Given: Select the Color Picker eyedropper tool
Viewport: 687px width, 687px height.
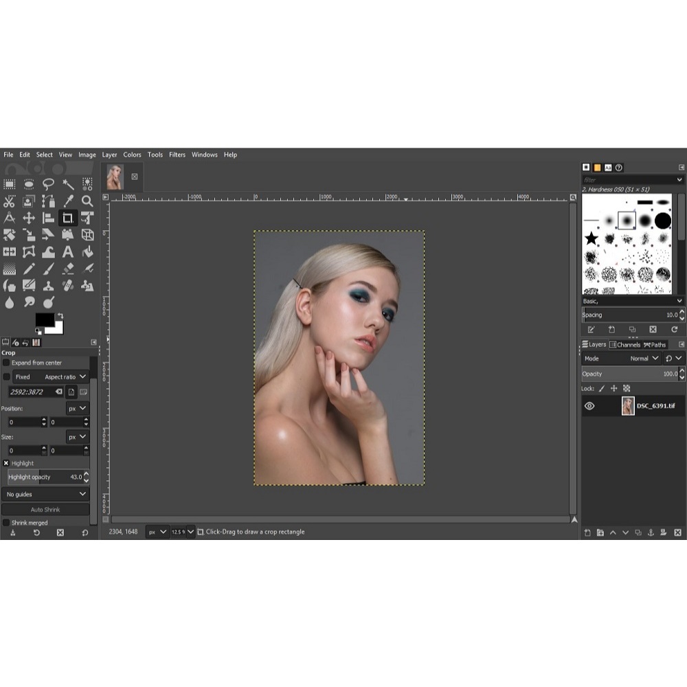Looking at the screenshot, I should 68,201.
